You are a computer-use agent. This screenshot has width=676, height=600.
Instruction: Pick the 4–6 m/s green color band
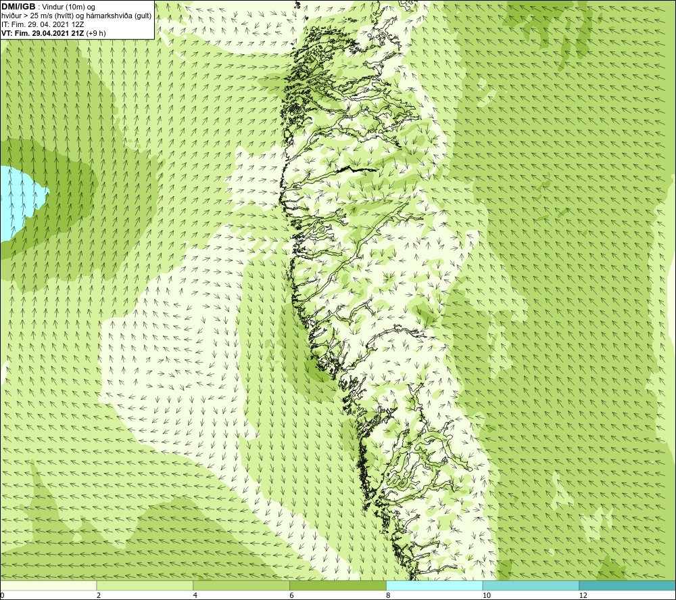[x=241, y=585]
